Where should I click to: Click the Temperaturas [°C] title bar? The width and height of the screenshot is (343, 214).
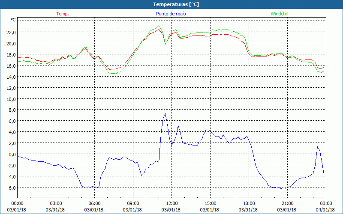(171, 4)
